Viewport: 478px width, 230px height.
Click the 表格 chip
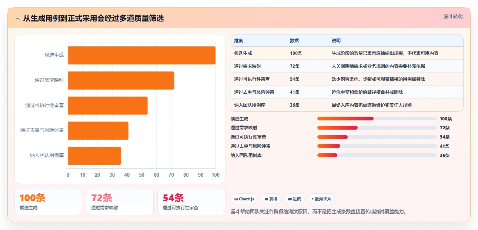coord(271,199)
